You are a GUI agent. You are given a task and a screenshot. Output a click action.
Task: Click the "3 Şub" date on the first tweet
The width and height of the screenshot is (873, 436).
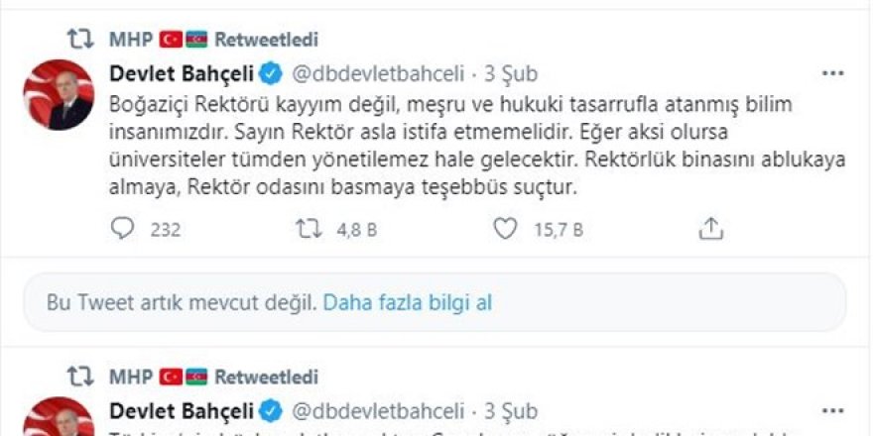tap(511, 74)
